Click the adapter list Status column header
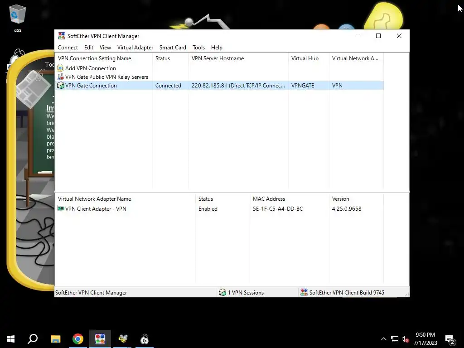Screen dimensions: 464x348 click(x=222, y=199)
